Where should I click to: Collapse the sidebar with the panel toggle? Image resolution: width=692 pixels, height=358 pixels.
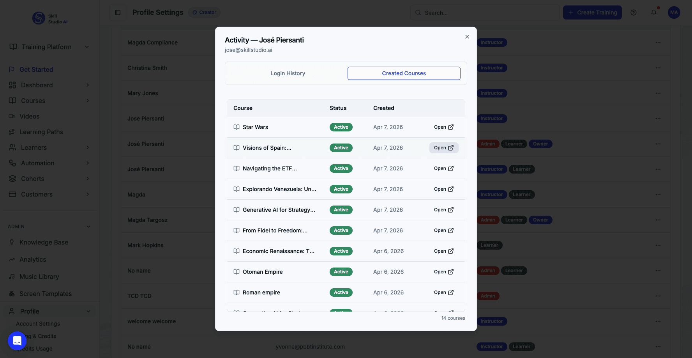(x=117, y=12)
